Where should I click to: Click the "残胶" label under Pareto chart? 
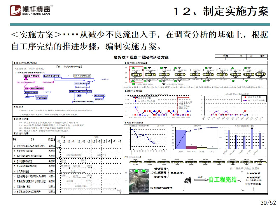coord(181,152)
